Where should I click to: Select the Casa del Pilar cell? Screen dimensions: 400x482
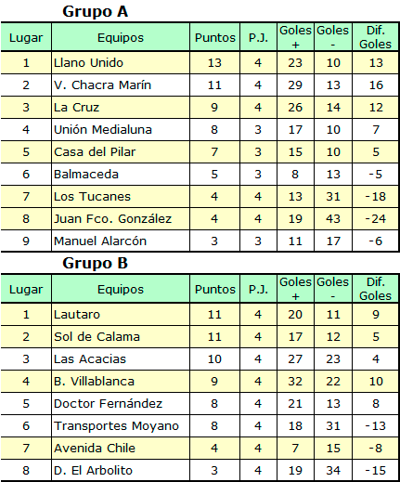coord(121,152)
